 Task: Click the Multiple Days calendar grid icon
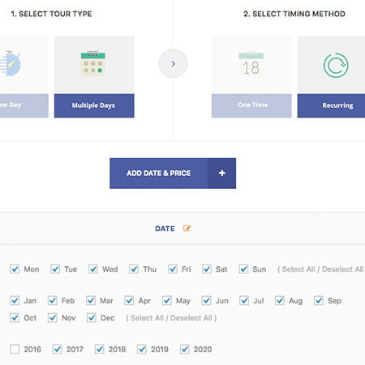pos(93,63)
